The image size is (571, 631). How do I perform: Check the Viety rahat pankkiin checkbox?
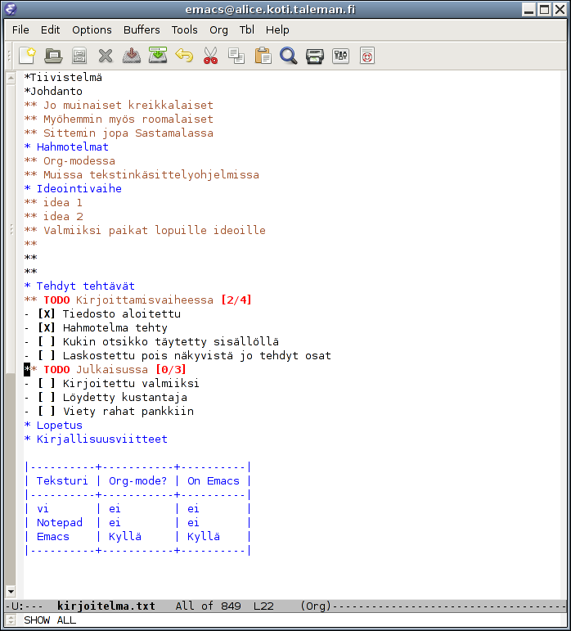[47, 412]
